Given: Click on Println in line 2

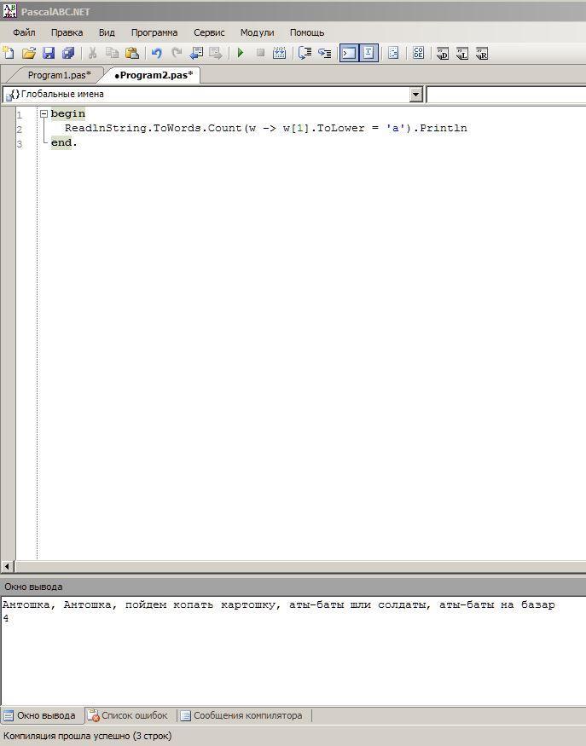Looking at the screenshot, I should 444,128.
